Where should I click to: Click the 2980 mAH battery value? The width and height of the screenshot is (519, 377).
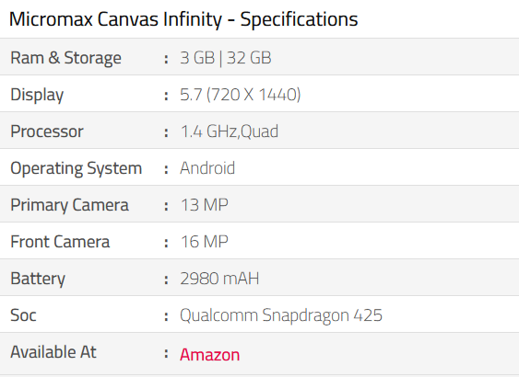pyautogui.click(x=219, y=279)
